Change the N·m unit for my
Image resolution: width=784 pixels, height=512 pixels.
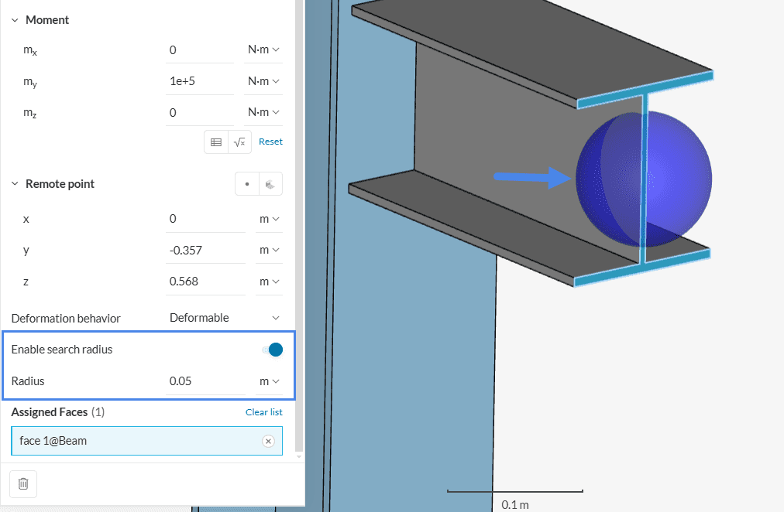[263, 81]
